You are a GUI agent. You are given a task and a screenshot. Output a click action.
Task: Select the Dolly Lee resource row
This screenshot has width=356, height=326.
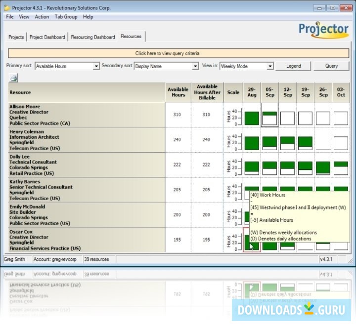(x=86, y=165)
